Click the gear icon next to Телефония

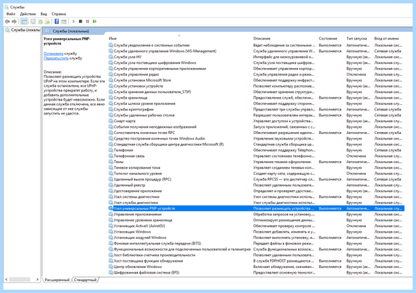point(111,150)
